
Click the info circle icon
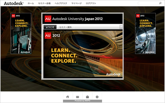click(97, 97)
